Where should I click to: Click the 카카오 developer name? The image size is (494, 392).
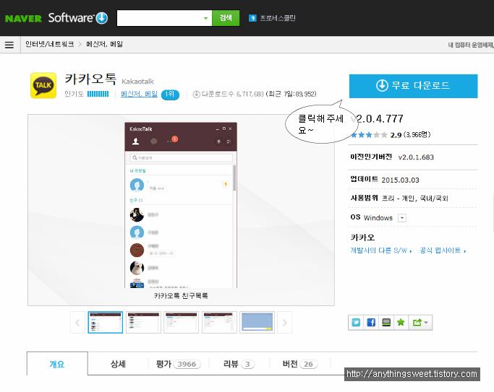(x=362, y=238)
